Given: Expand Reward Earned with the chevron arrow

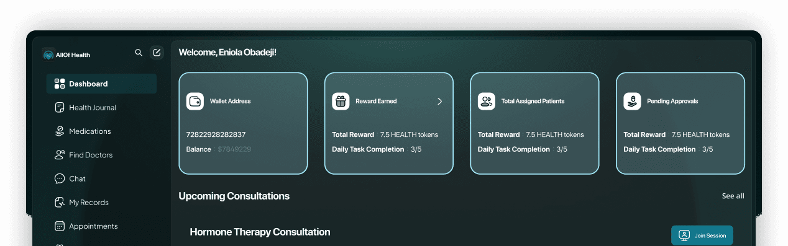Looking at the screenshot, I should tap(439, 101).
